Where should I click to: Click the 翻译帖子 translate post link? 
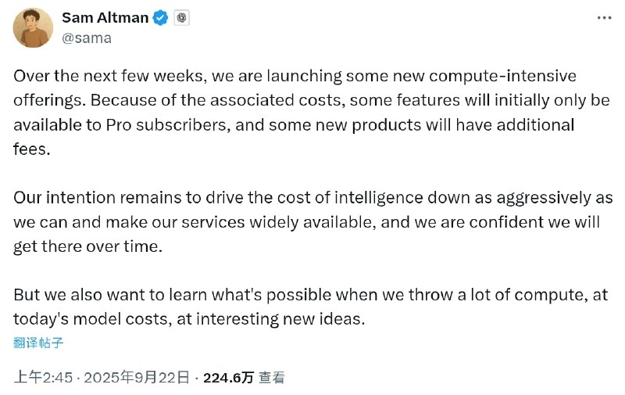pyautogui.click(x=38, y=343)
